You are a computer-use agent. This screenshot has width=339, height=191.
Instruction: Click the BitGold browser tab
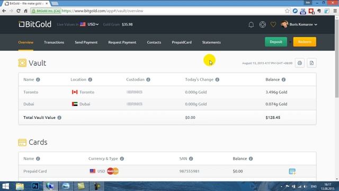coord(26,4)
